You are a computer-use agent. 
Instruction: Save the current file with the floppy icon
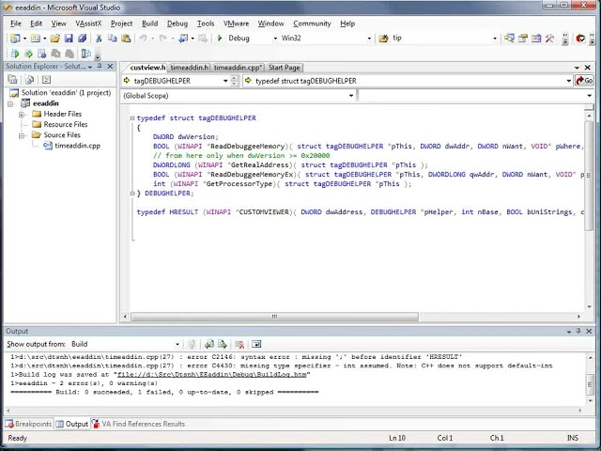tap(69, 39)
